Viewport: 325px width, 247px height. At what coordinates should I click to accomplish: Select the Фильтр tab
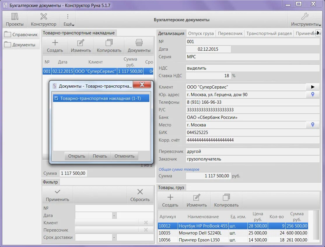pos(50,182)
